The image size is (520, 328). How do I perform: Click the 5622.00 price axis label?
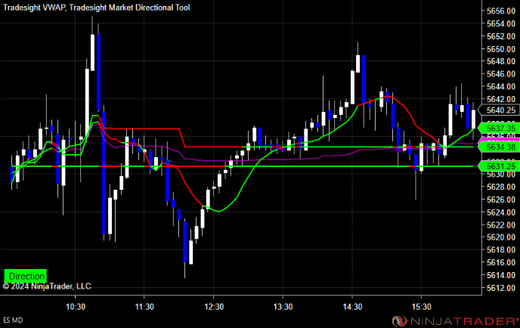501,225
